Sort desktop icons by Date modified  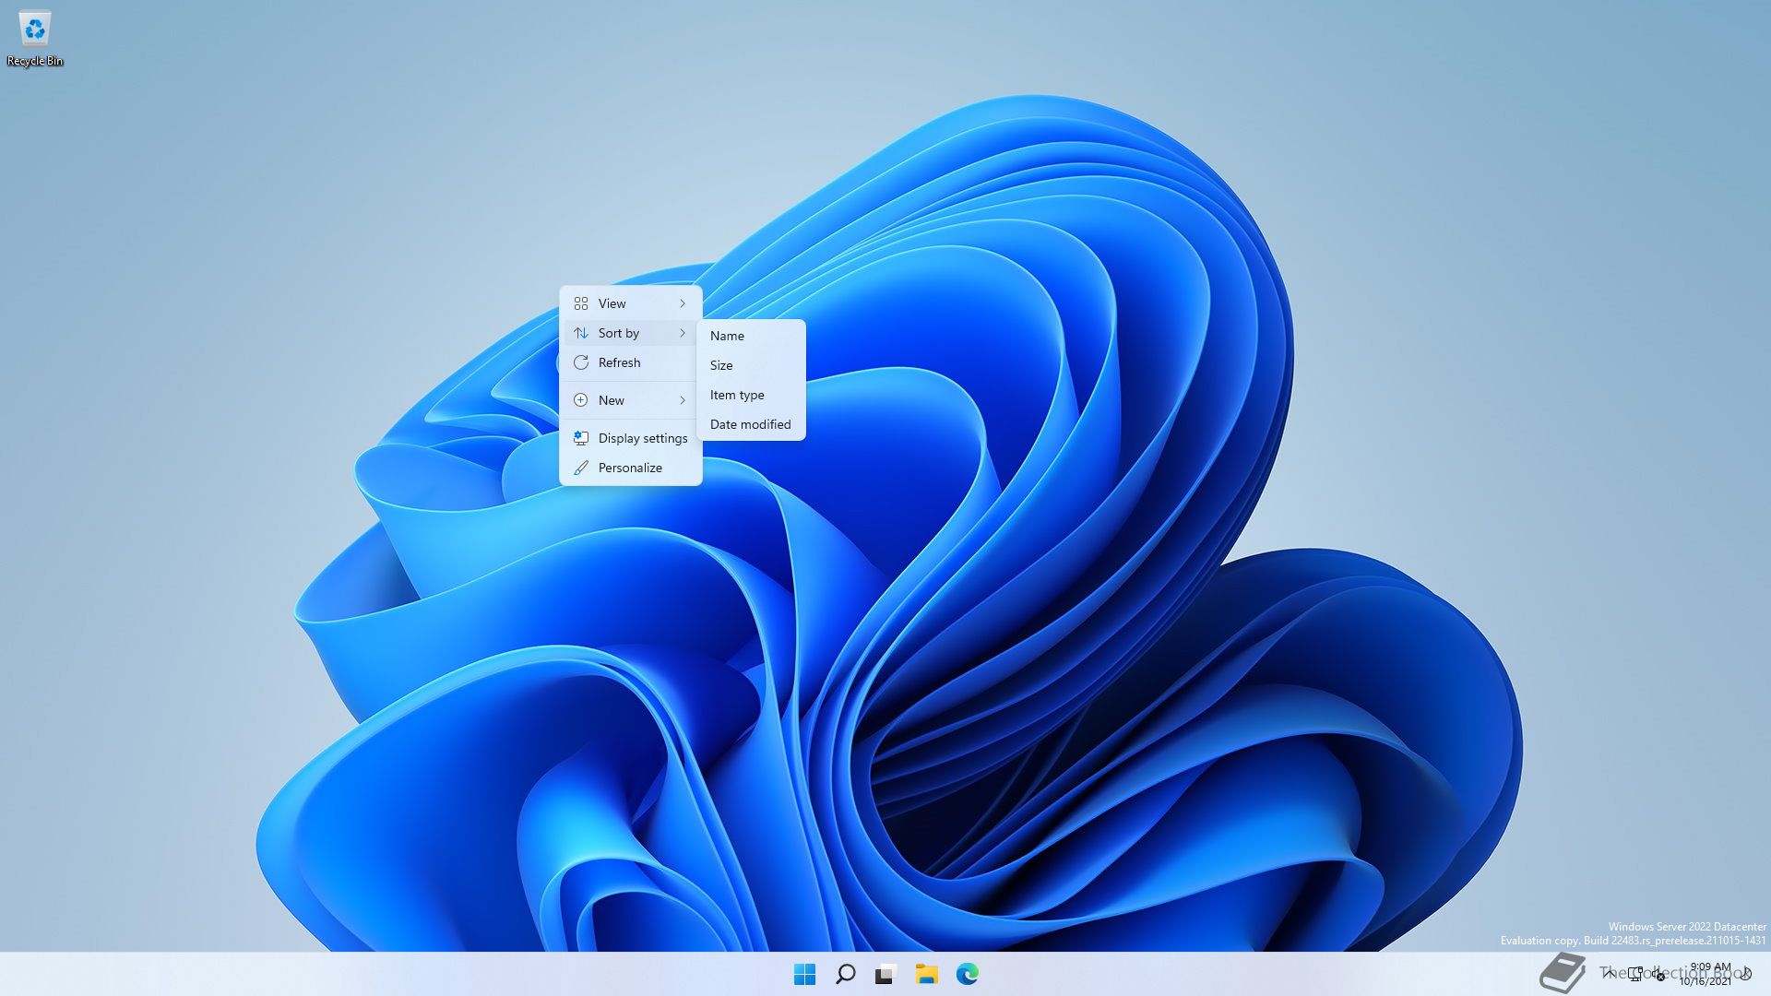tap(751, 424)
